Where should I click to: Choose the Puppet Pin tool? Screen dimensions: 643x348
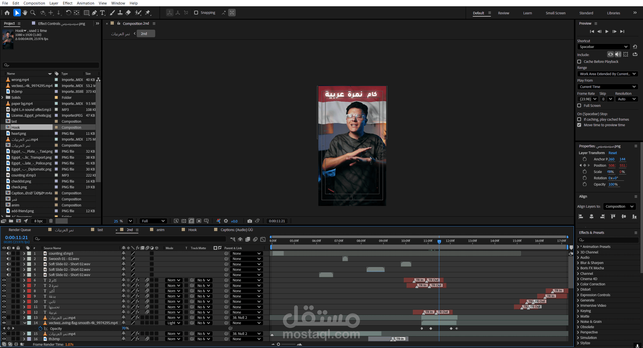148,13
